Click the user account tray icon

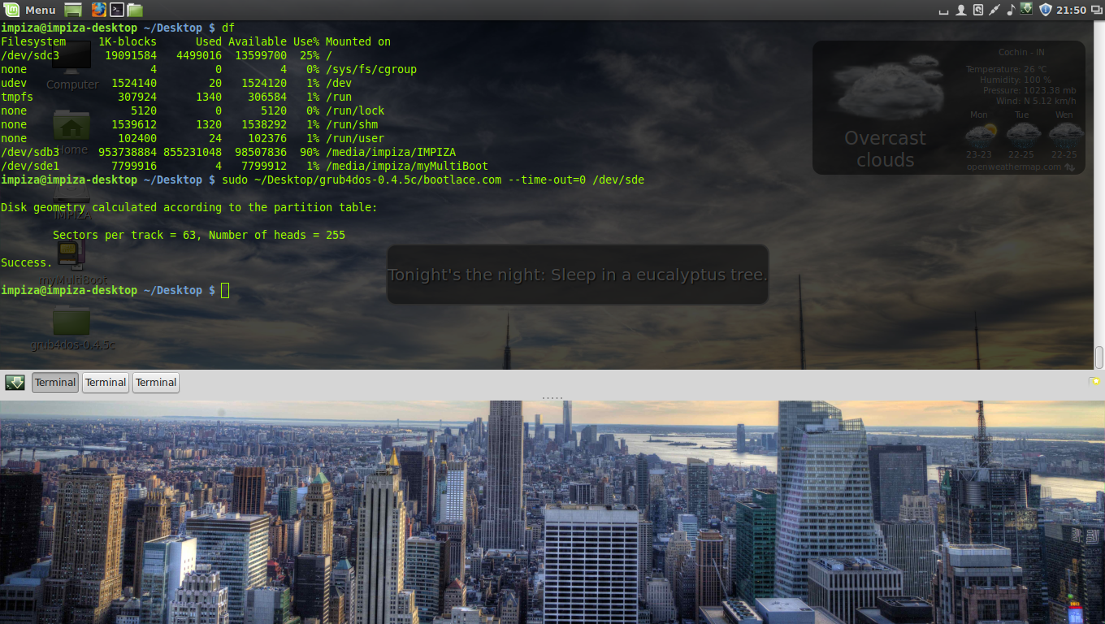coord(961,10)
